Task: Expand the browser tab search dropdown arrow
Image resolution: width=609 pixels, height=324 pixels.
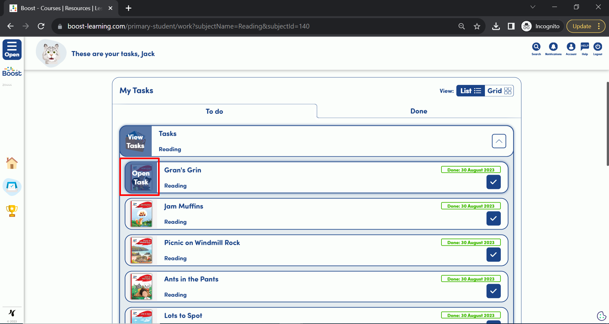Action: pyautogui.click(x=533, y=7)
